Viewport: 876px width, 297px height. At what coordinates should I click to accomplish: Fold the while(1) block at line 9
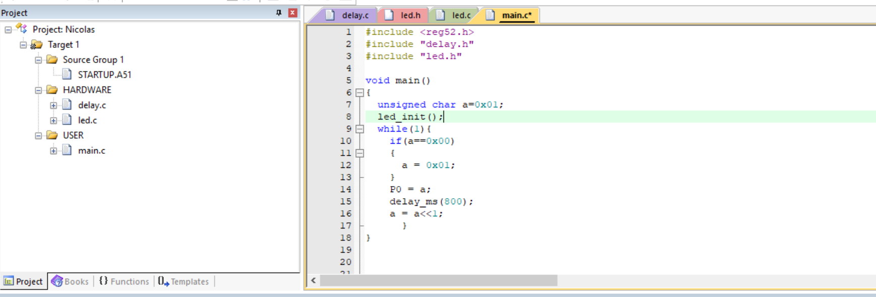coord(359,129)
